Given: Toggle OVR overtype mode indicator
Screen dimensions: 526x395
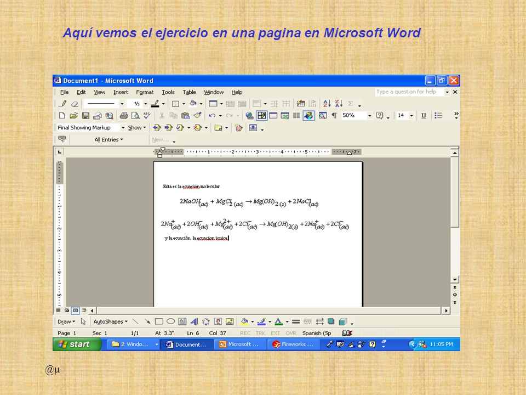Looking at the screenshot, I should [x=291, y=333].
